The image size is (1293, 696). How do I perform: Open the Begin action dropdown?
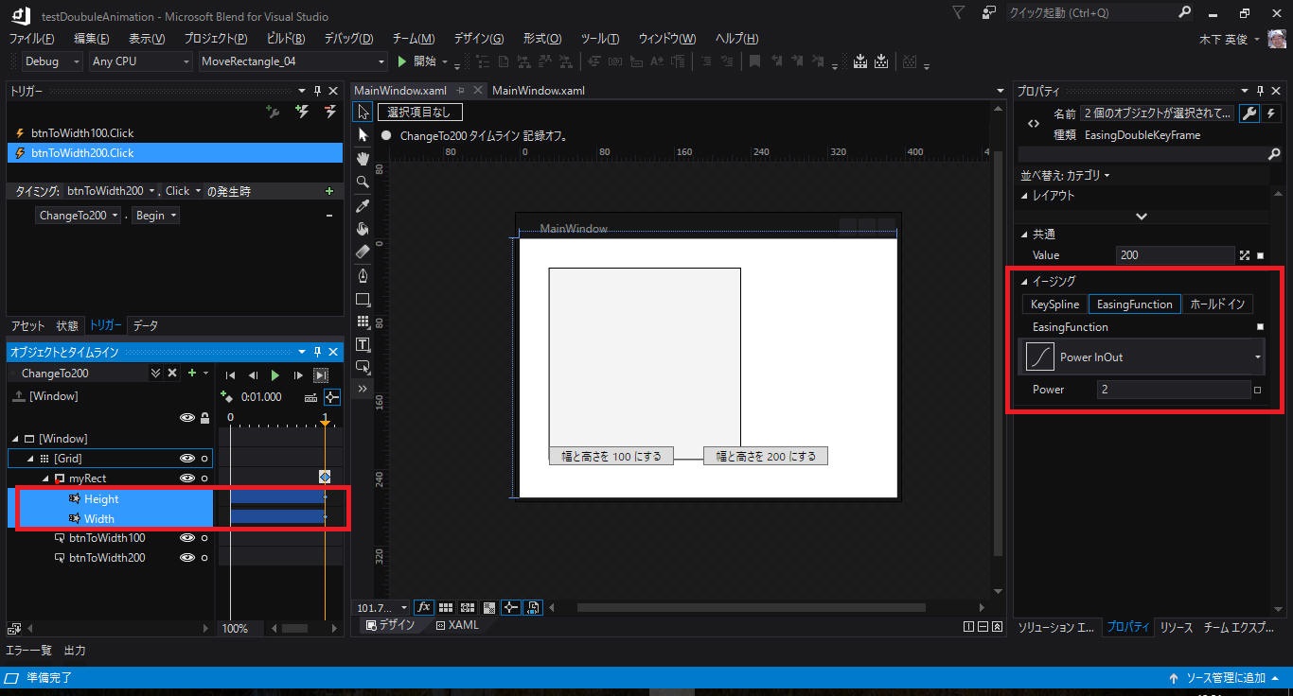coord(155,216)
